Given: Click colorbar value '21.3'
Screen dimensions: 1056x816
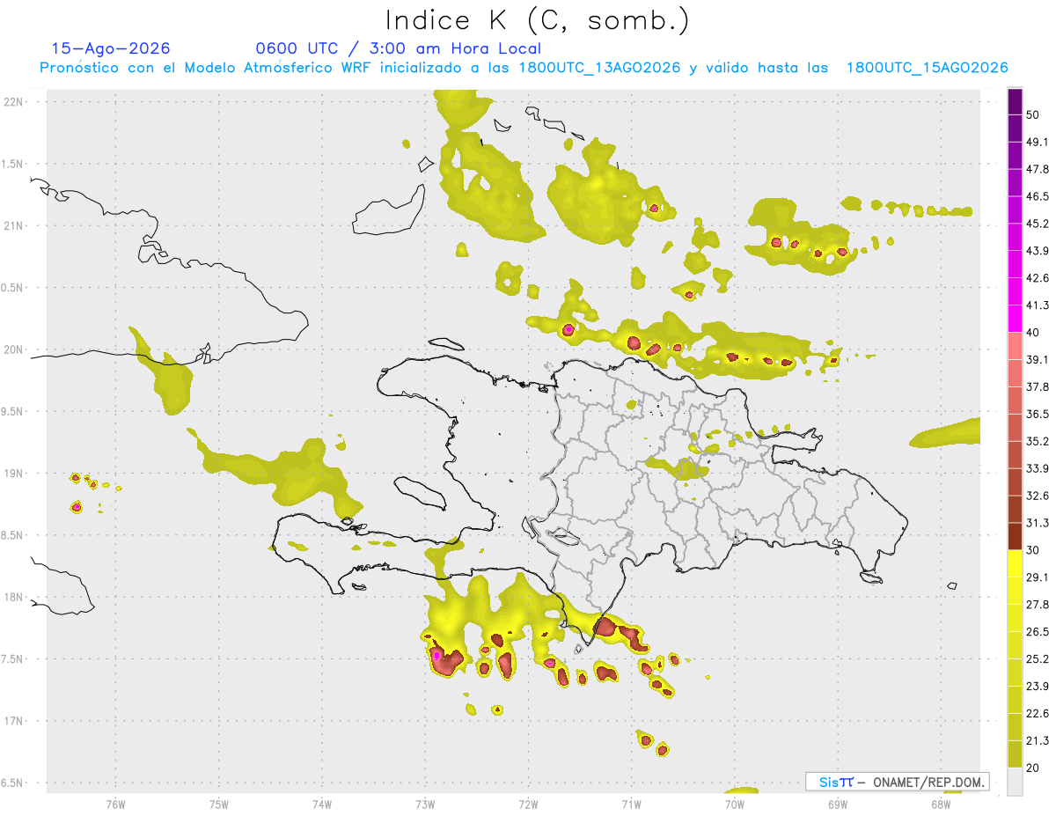Looking at the screenshot, I should pyautogui.click(x=1038, y=740).
